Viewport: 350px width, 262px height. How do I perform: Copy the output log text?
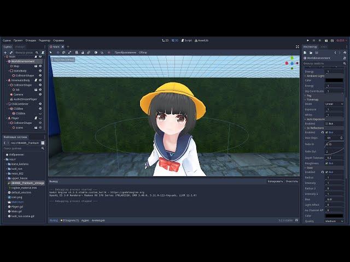coord(275,181)
